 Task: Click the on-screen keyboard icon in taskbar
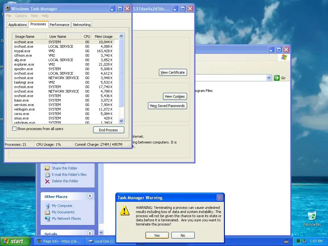tap(286, 242)
